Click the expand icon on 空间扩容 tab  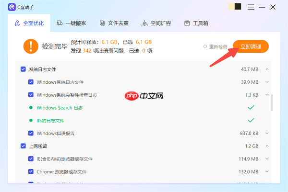(x=144, y=23)
